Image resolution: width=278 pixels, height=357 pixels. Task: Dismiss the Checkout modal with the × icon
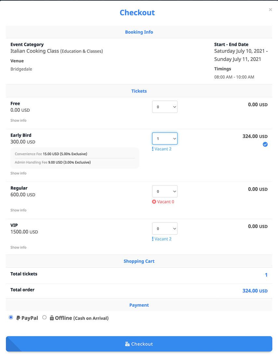pos(270,9)
